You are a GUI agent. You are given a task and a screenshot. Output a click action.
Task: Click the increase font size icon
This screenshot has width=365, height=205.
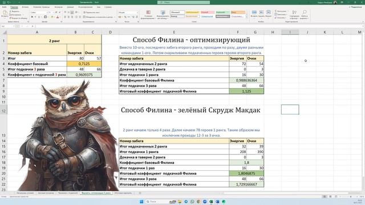(56, 13)
